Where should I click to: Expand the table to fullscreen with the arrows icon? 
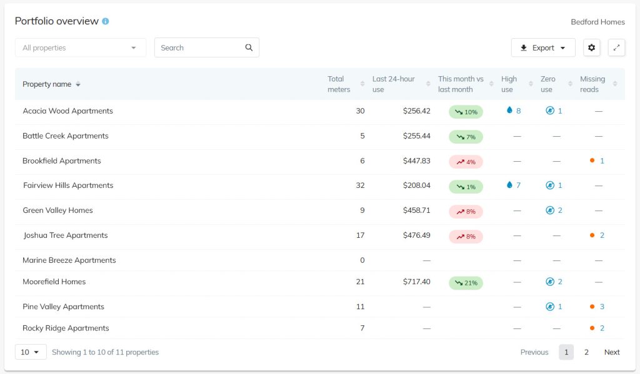click(x=617, y=47)
